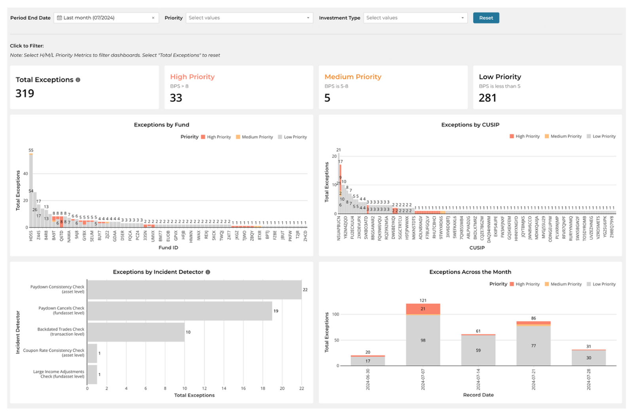Viewport: 633px width, 416px height.
Task: Select the Low Priority metric card
Action: (x=547, y=87)
